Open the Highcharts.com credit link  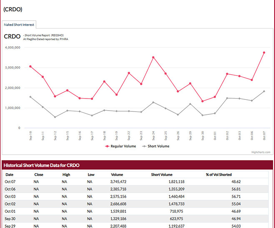click(261, 152)
